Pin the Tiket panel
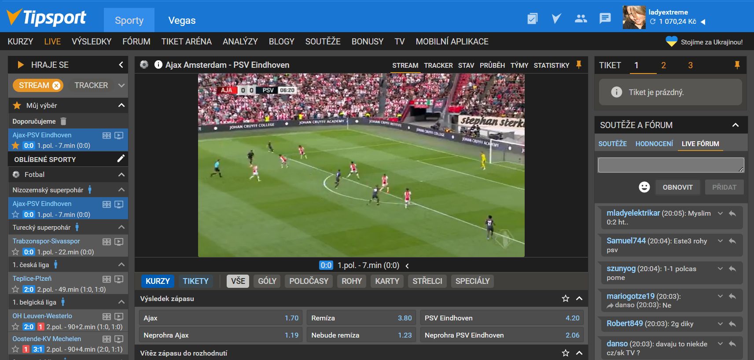754x360 pixels. tap(737, 65)
